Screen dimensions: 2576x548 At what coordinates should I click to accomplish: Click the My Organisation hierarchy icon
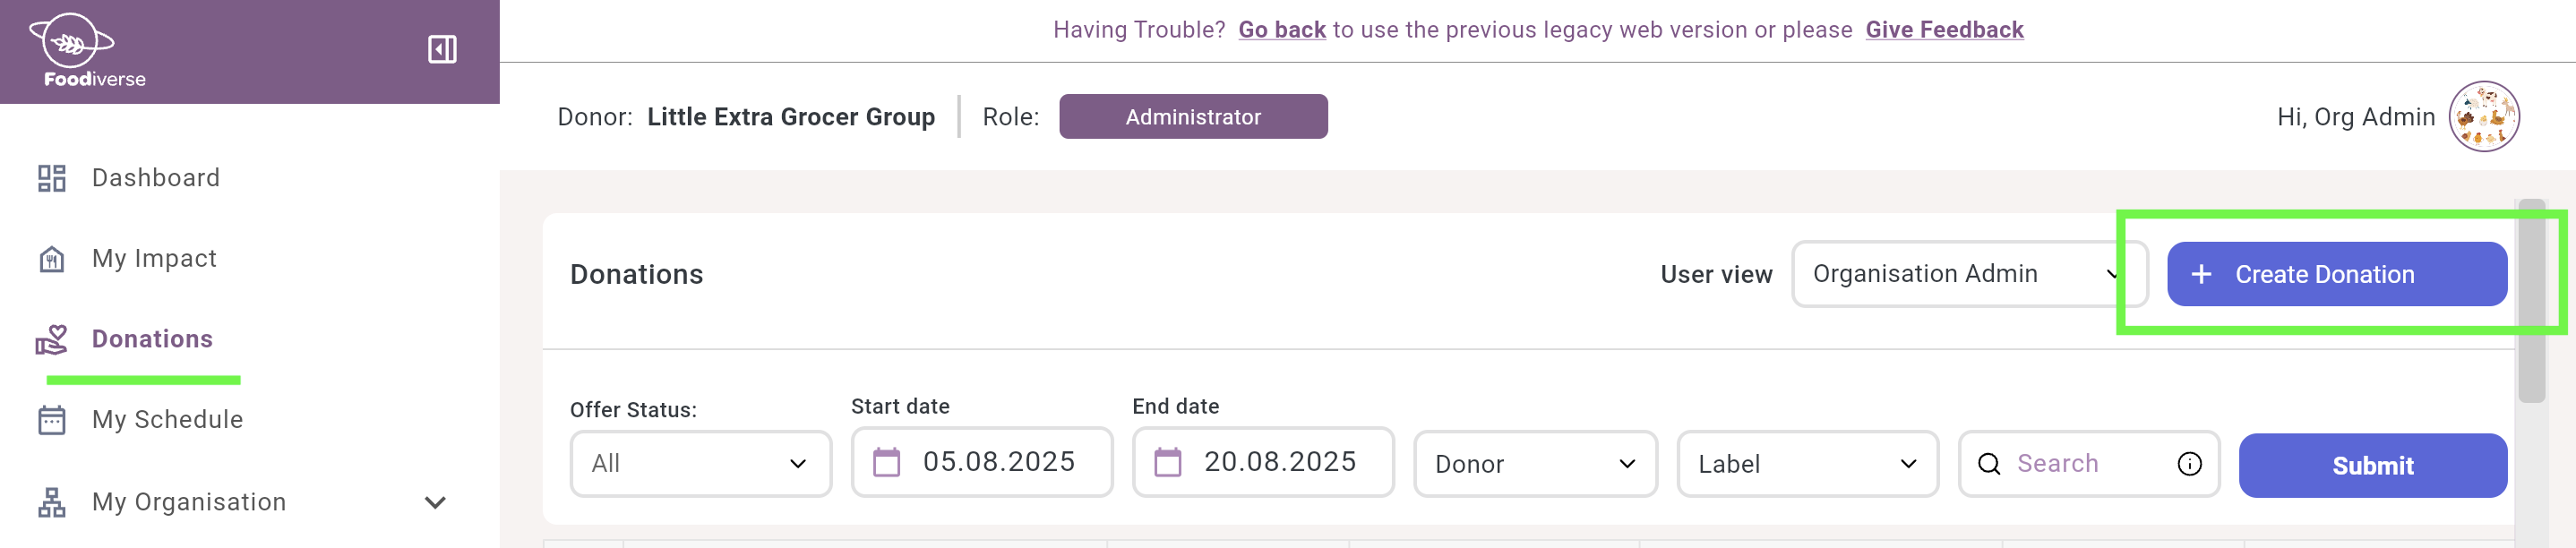coord(52,501)
